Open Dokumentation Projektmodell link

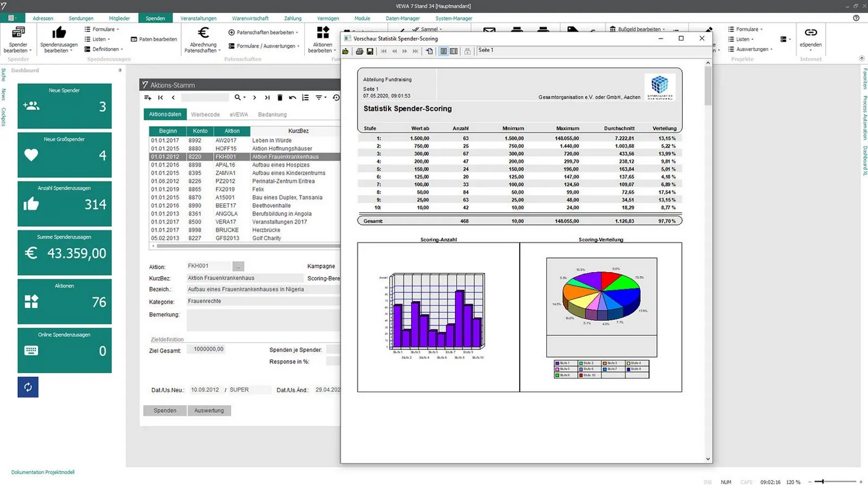click(42, 472)
